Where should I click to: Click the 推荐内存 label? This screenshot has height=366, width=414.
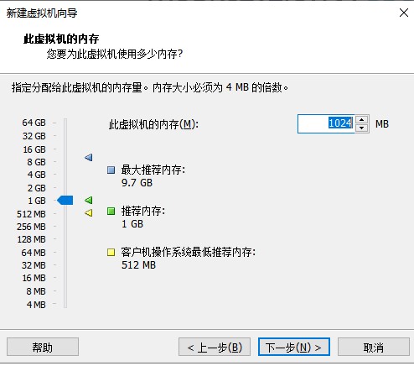point(143,211)
